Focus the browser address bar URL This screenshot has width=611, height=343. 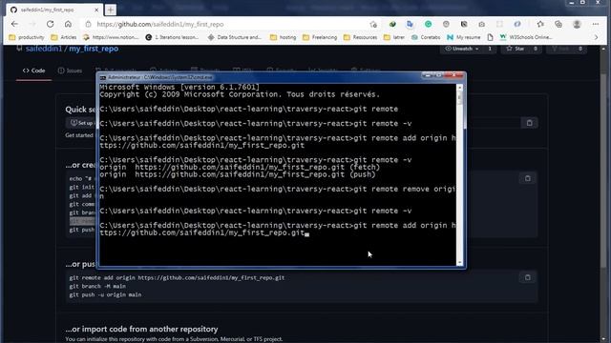159,24
